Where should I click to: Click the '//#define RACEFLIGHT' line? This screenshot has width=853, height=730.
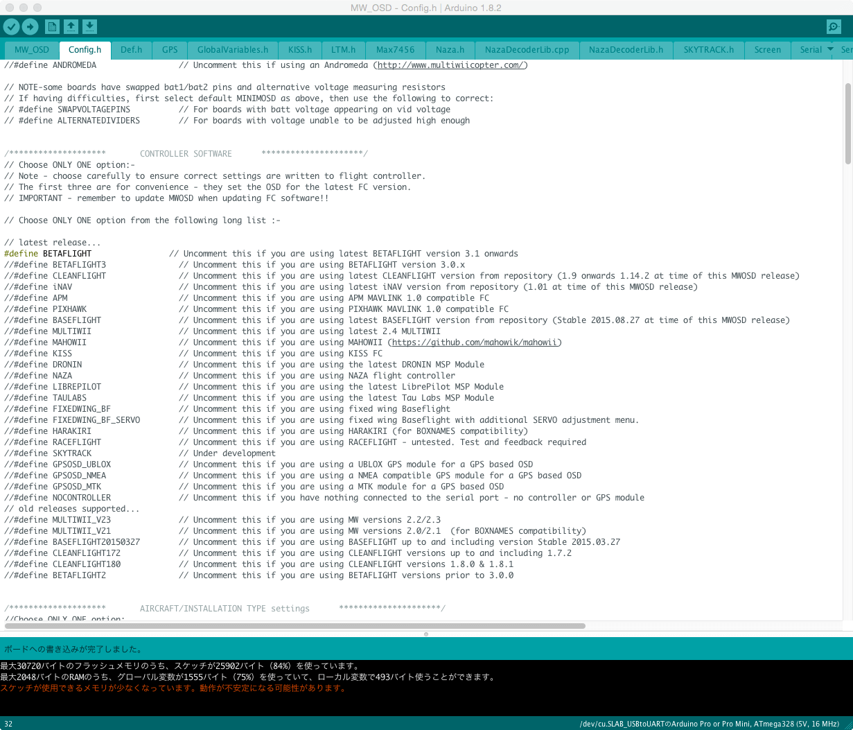pos(294,442)
